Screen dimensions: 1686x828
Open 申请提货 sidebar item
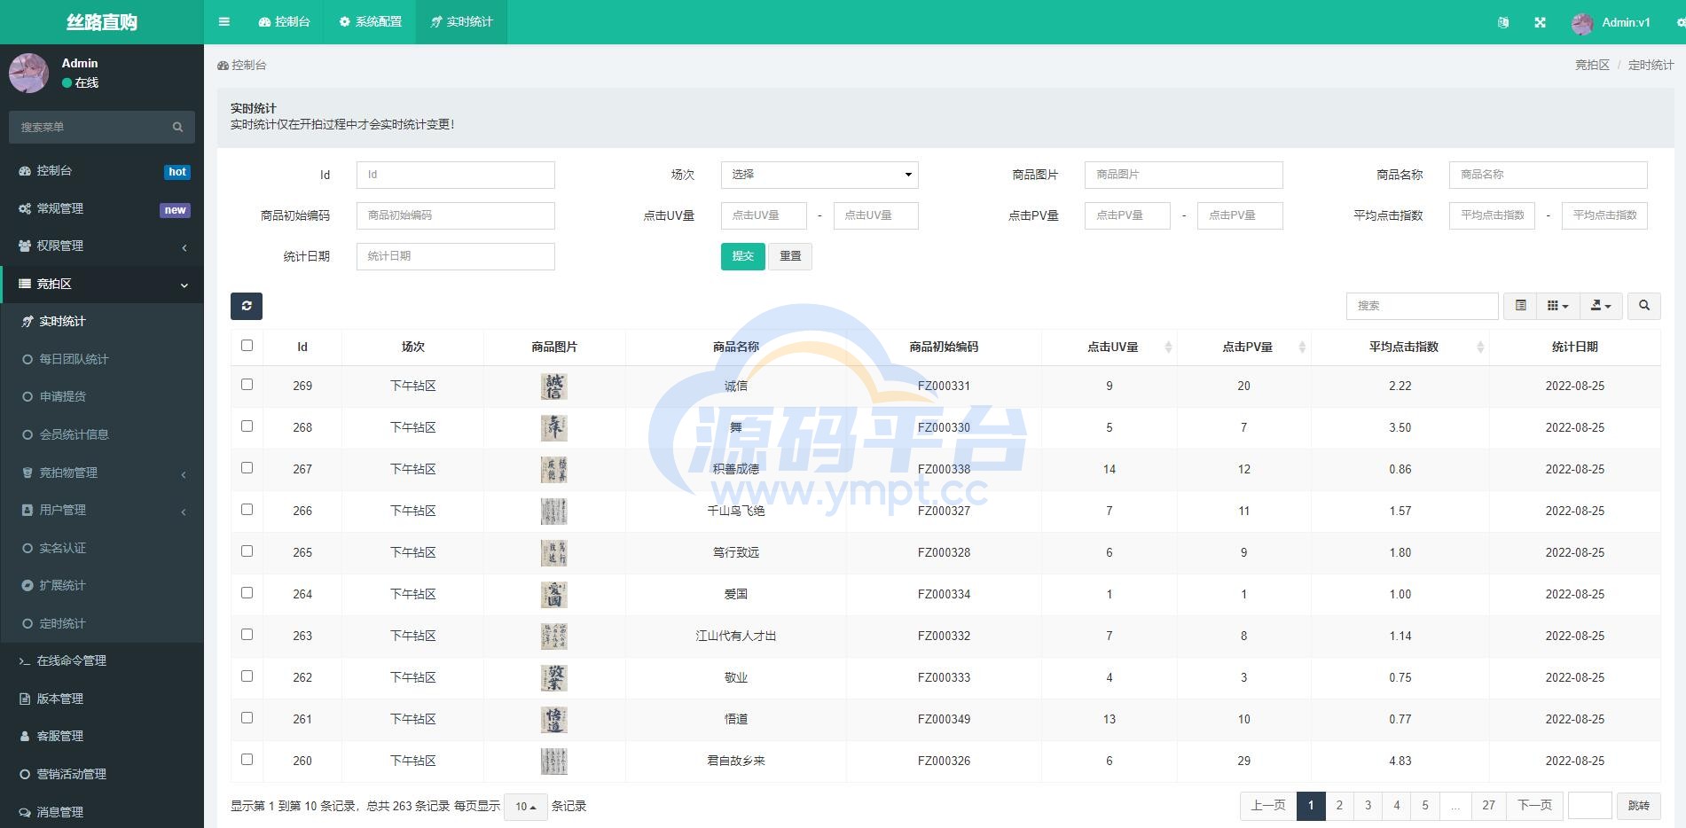(x=102, y=397)
